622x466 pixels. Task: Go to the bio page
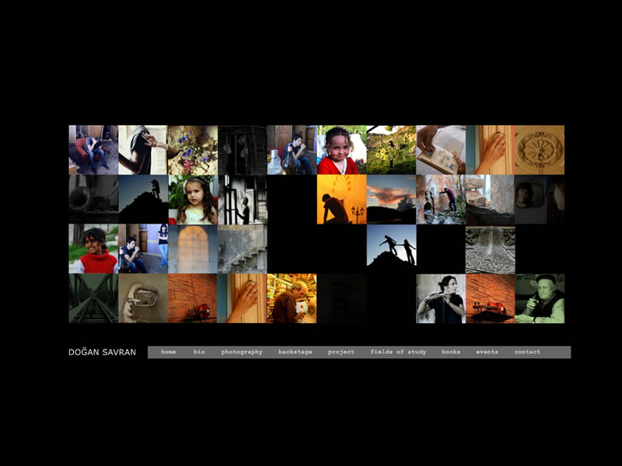[x=199, y=352]
